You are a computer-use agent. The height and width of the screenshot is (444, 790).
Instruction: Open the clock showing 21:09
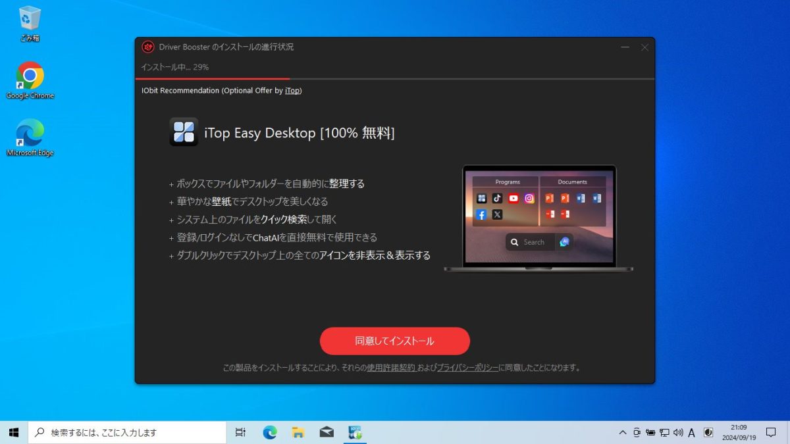click(x=738, y=432)
